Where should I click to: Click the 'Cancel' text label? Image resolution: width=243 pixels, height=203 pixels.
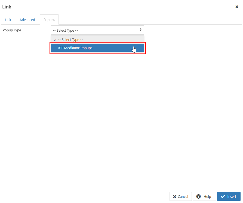(x=183, y=197)
